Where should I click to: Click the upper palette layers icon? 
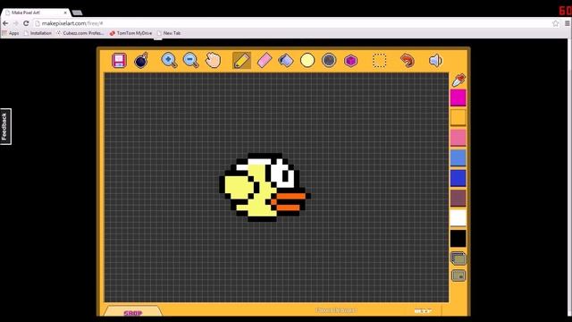click(458, 258)
